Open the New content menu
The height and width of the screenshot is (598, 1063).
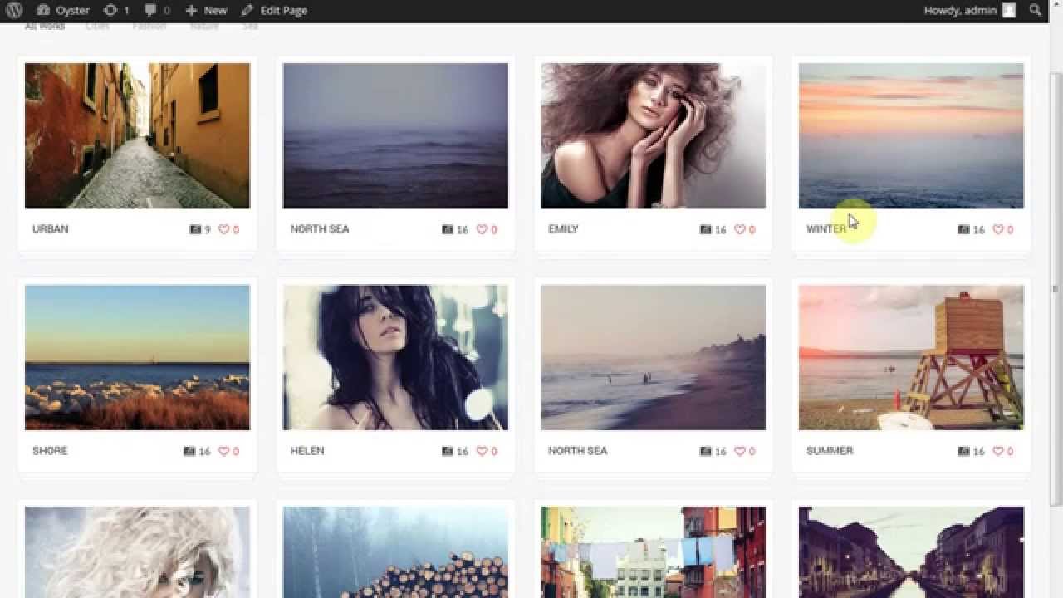tap(206, 10)
